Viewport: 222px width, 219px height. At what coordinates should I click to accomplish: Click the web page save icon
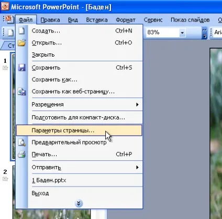tap(22, 92)
